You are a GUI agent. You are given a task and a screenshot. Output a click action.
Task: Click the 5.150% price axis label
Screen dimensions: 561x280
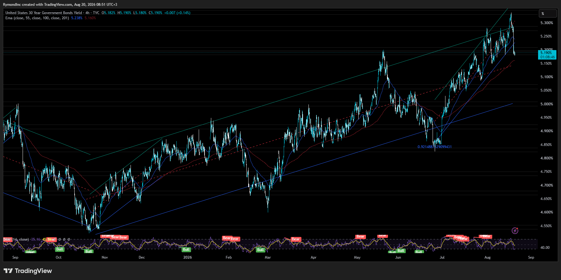pos(547,64)
